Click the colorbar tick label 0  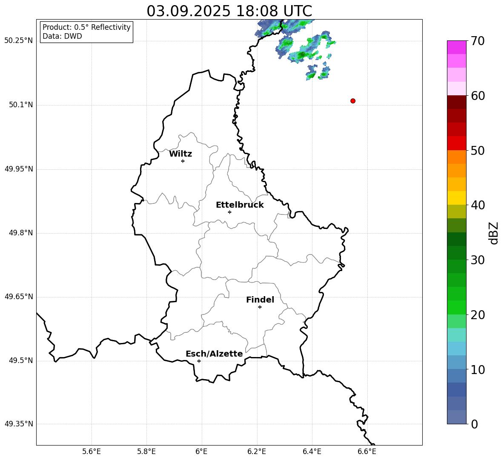pyautogui.click(x=475, y=424)
